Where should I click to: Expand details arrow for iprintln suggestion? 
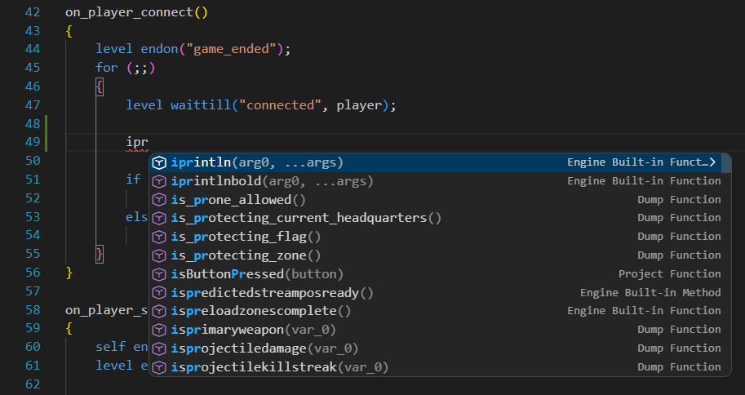(x=712, y=162)
